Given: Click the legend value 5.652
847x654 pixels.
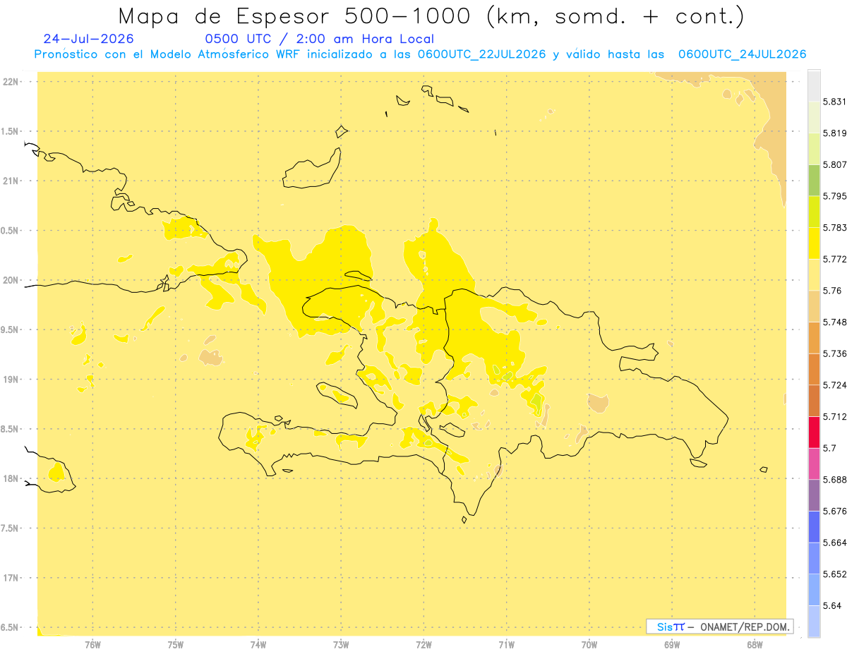Looking at the screenshot, I should 834,574.
